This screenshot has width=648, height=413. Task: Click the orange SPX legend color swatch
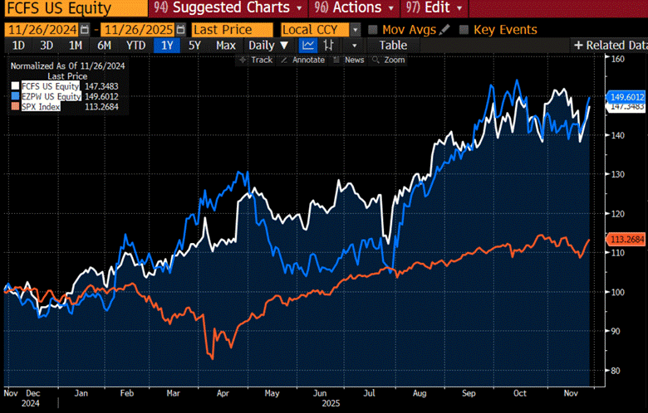point(15,106)
